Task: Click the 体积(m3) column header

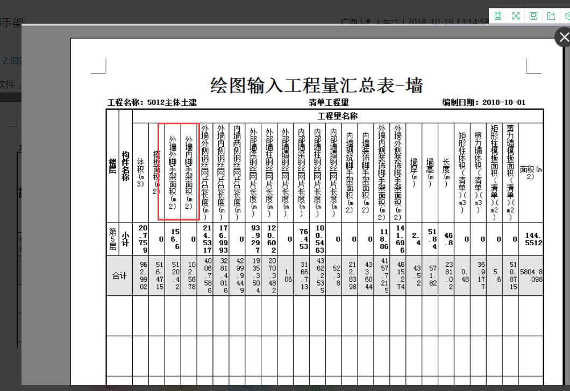Action: [x=141, y=173]
